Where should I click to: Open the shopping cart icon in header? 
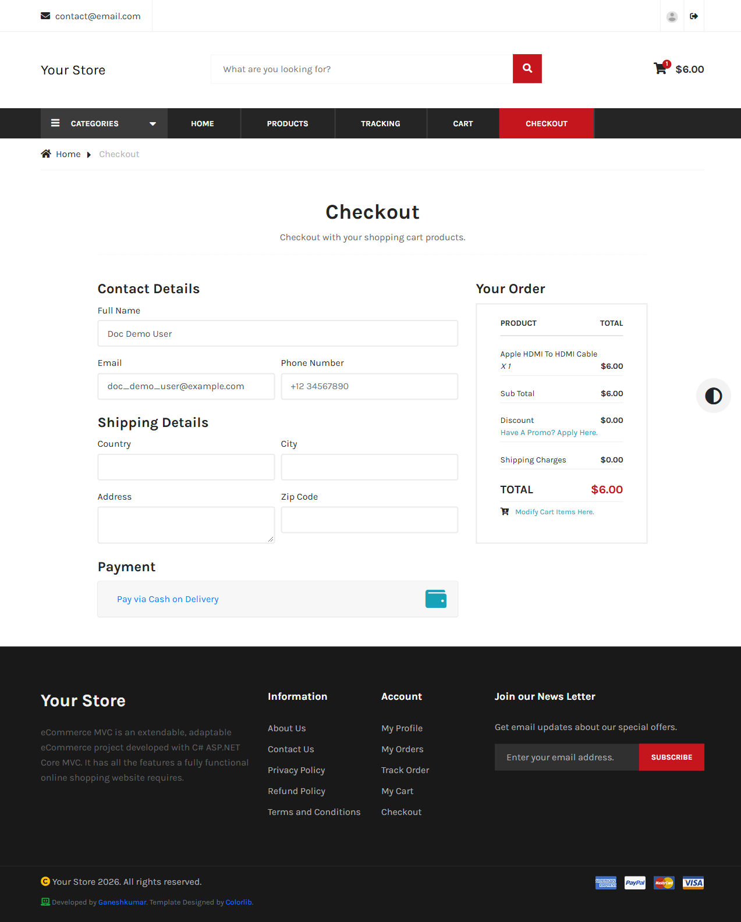click(660, 69)
